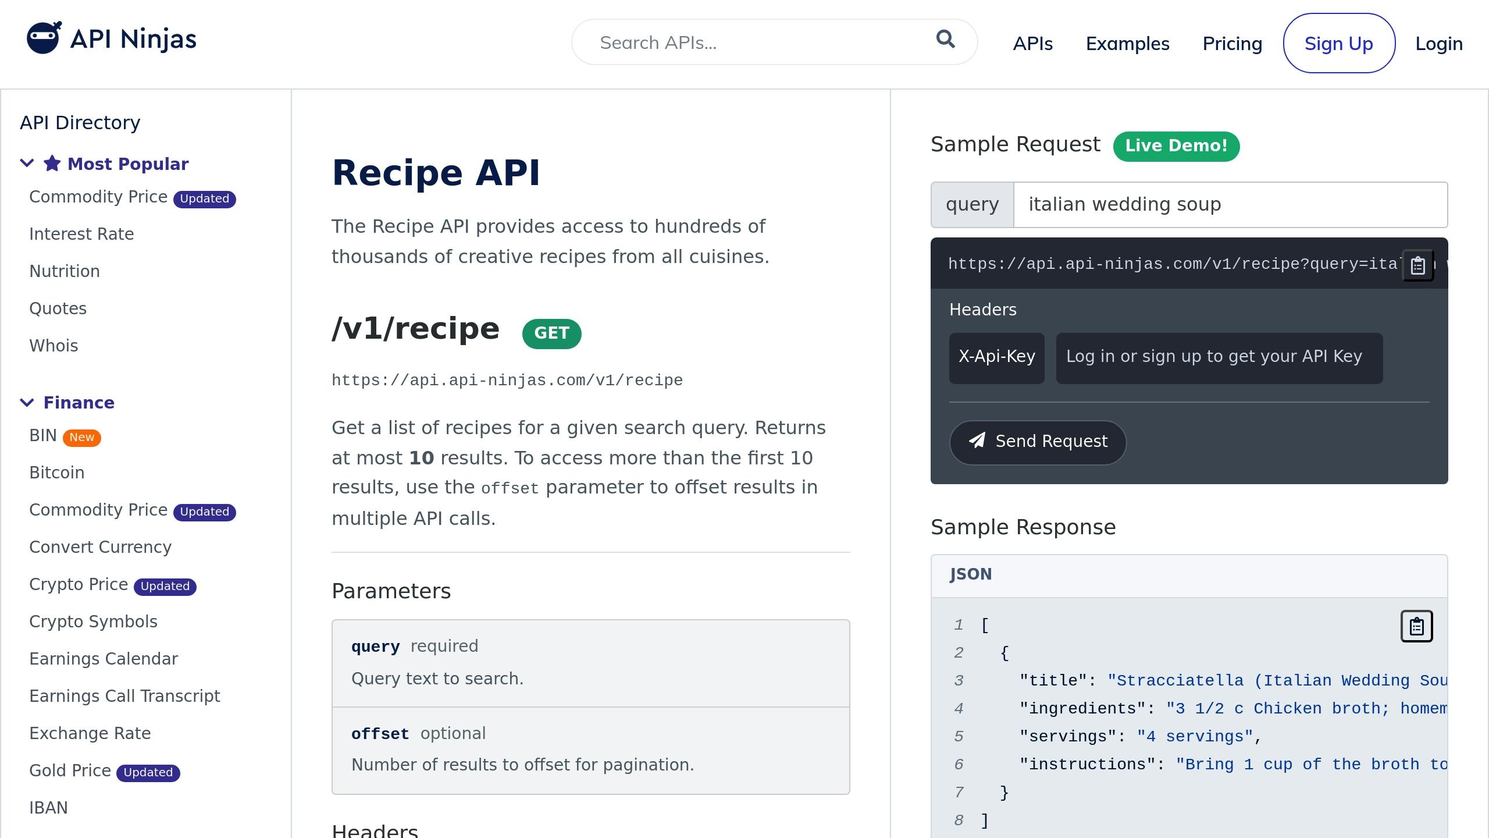Click the Finance section label
The image size is (1489, 838).
click(79, 403)
